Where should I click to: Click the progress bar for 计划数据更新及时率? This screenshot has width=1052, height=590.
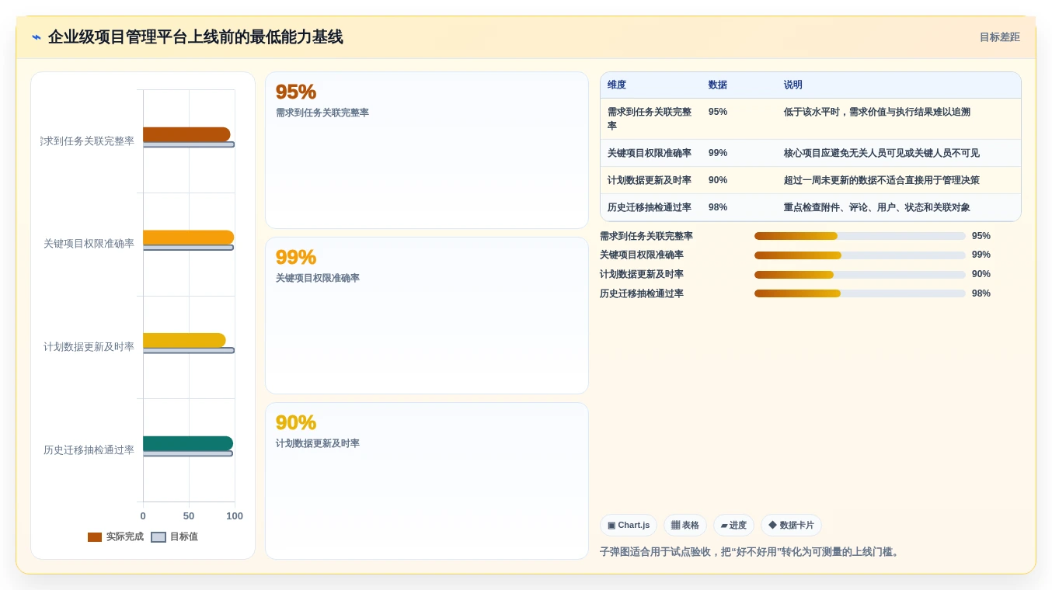click(x=860, y=275)
